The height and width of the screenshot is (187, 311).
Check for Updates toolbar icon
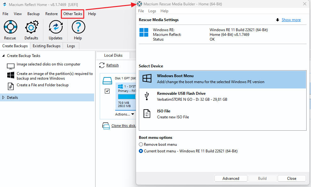56,27
